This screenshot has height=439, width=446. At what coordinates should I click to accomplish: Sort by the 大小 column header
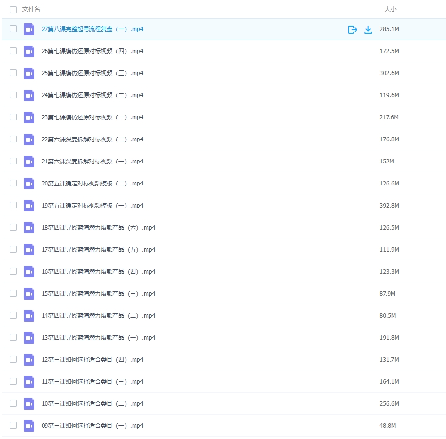coord(390,9)
